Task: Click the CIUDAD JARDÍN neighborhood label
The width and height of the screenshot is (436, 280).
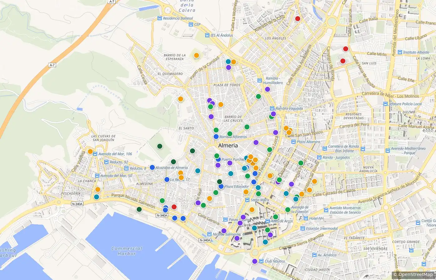Action: [x=317, y=270]
